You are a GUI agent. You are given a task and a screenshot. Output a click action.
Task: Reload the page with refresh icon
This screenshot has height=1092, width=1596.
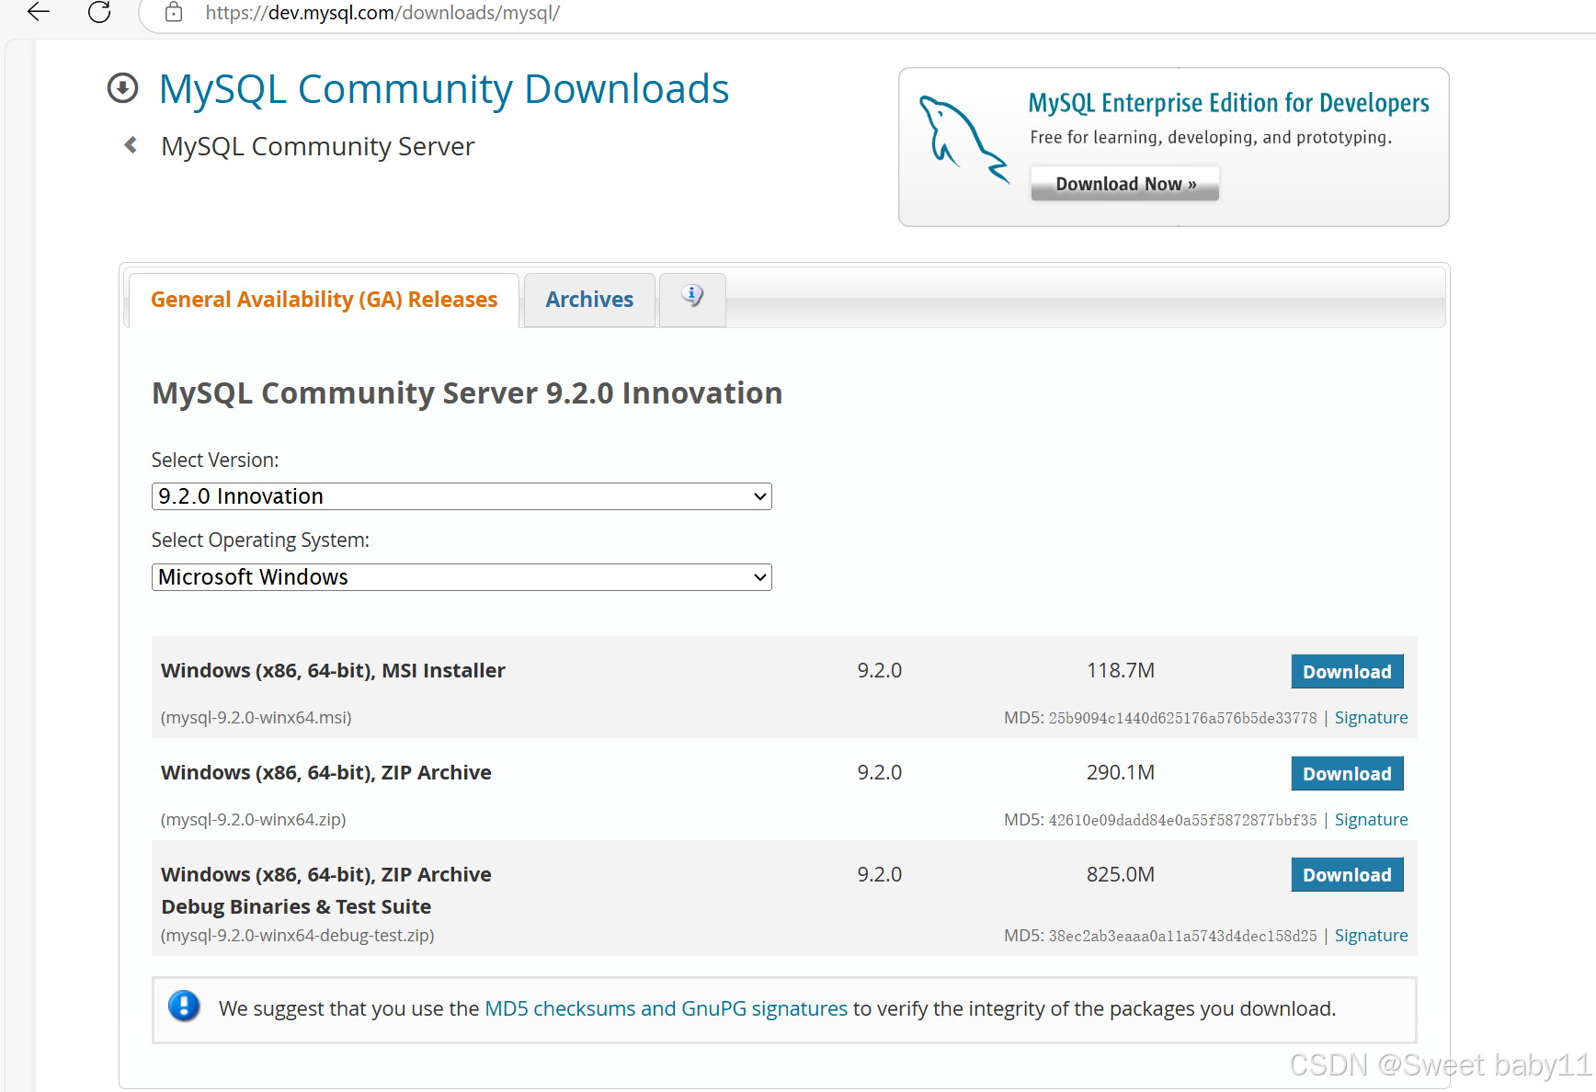pyautogui.click(x=99, y=12)
